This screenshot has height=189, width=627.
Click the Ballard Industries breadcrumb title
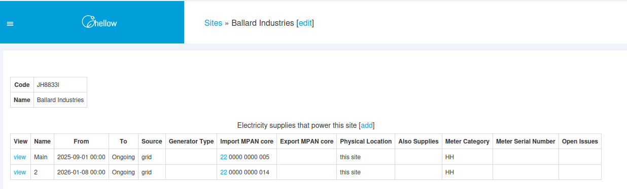(x=262, y=23)
